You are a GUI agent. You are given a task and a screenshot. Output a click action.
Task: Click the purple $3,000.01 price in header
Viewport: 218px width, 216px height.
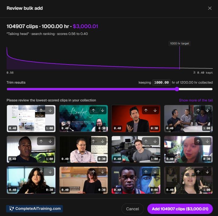point(85,26)
